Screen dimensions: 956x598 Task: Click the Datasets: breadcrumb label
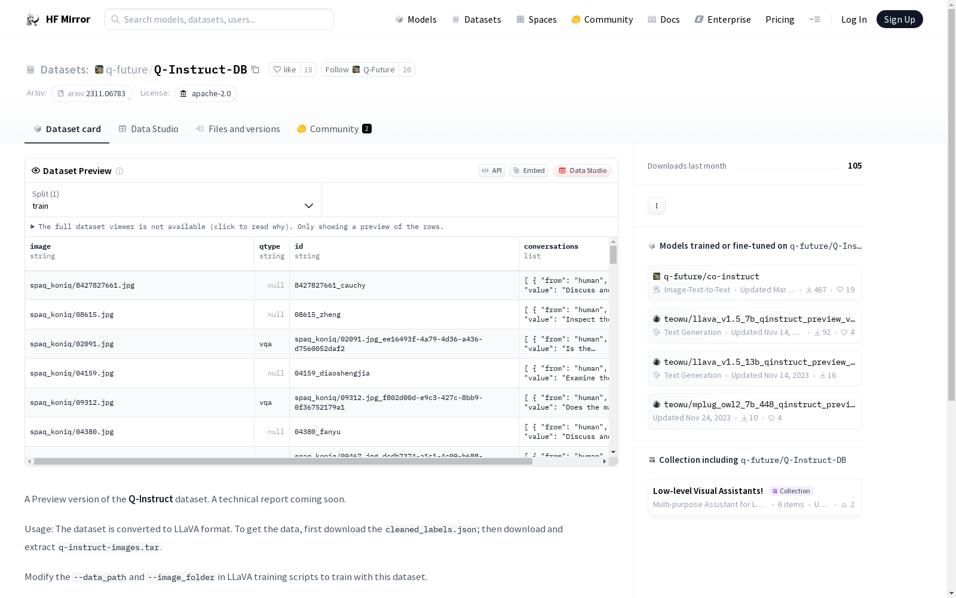pyautogui.click(x=65, y=70)
